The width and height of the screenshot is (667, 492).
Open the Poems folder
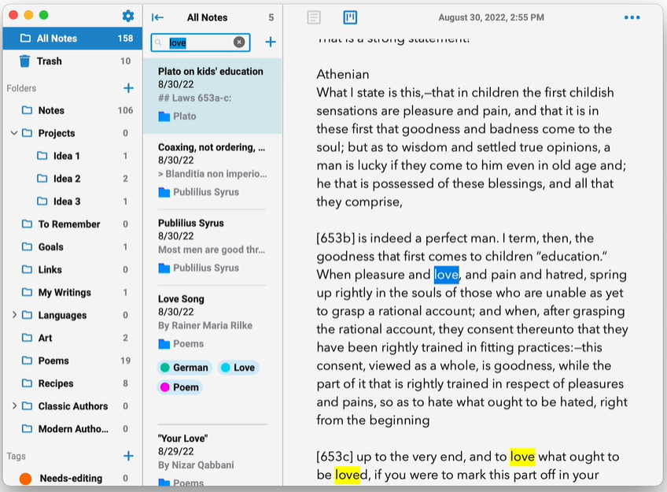click(x=53, y=361)
